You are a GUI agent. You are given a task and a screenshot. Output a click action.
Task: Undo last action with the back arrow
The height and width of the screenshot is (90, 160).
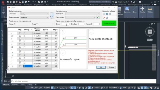pyautogui.click(x=29, y=2)
